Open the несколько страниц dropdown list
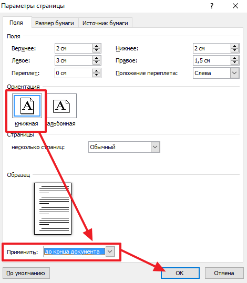Viewport: 247px width, 283px height. click(x=155, y=147)
